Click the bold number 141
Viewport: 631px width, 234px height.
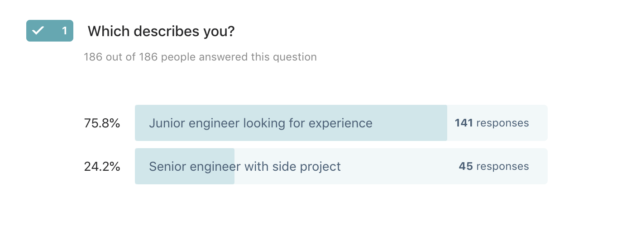tap(464, 123)
